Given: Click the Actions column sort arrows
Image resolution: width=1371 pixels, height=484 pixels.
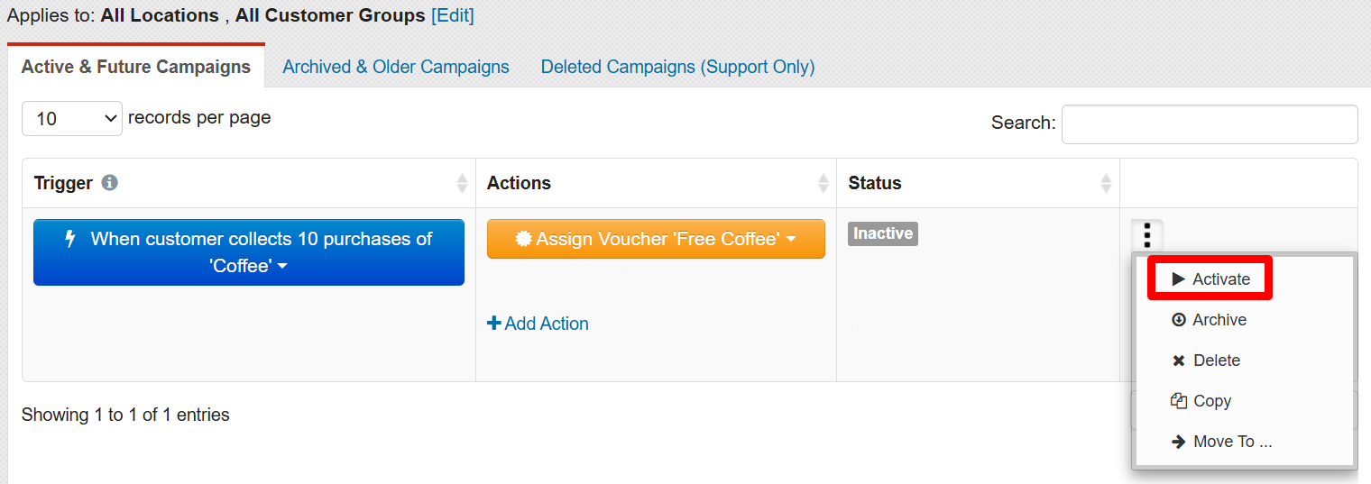Looking at the screenshot, I should tap(824, 183).
